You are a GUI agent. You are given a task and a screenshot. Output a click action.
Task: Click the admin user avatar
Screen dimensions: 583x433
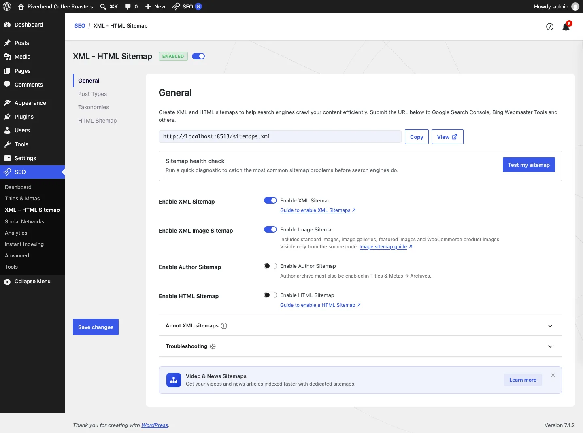[x=575, y=6]
